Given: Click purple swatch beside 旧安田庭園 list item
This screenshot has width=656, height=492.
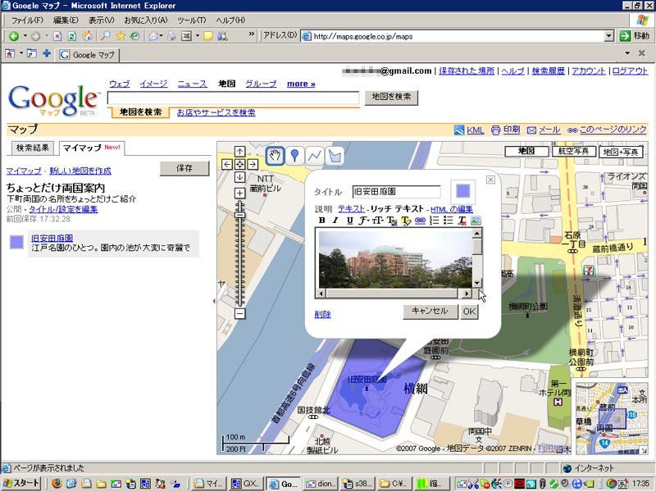Looking at the screenshot, I should tap(16, 242).
